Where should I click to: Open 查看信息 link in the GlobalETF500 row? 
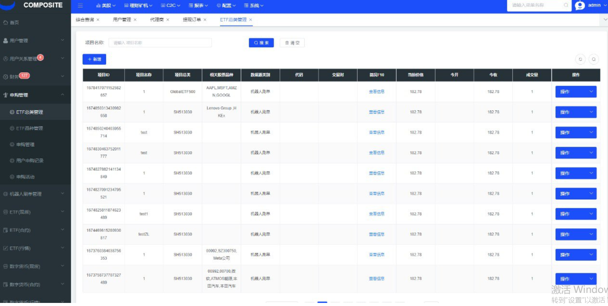pos(376,92)
